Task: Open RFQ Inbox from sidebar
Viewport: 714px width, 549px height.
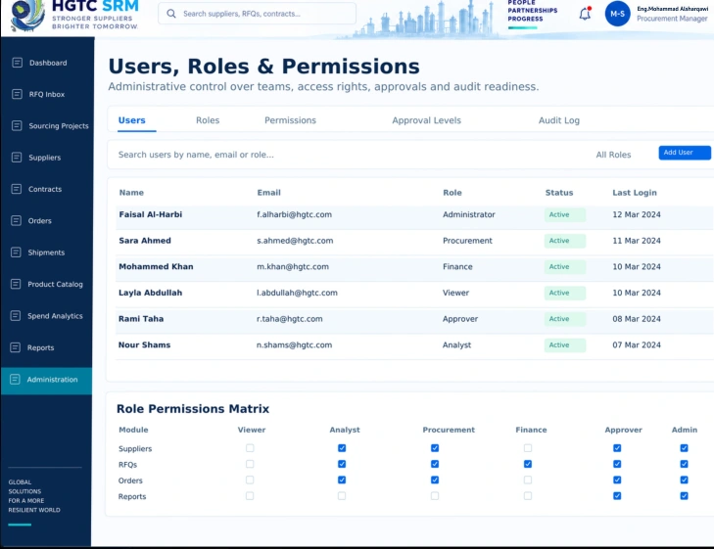Action: [46, 94]
